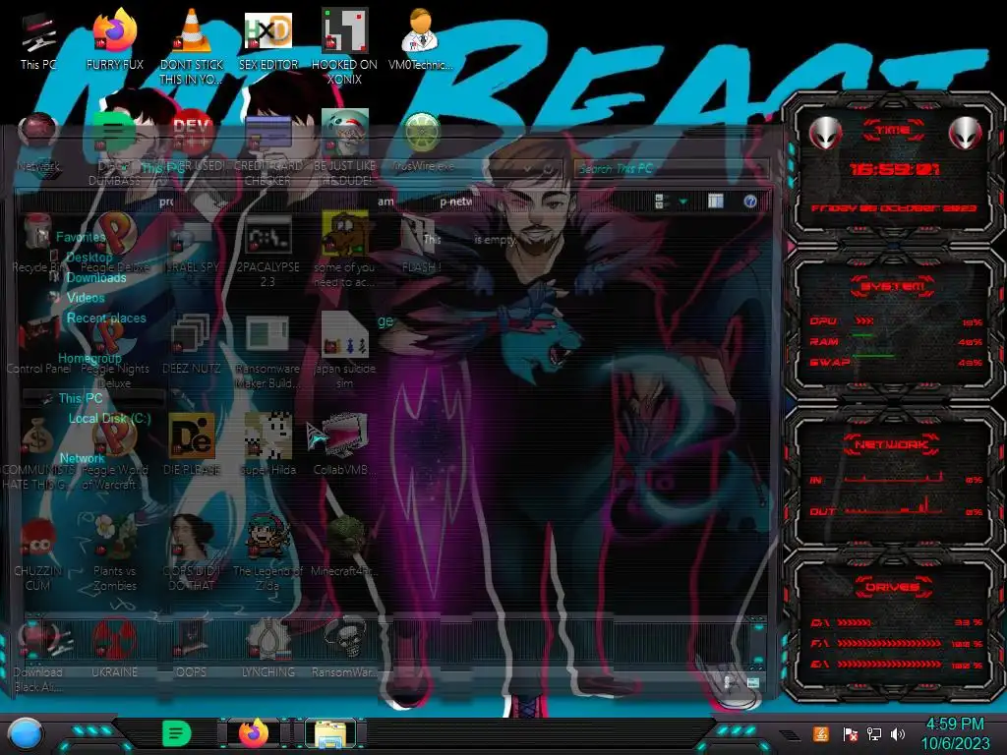Screen dimensions: 1007x755
Task: Click the Explorer change-view icon
Action: click(660, 202)
